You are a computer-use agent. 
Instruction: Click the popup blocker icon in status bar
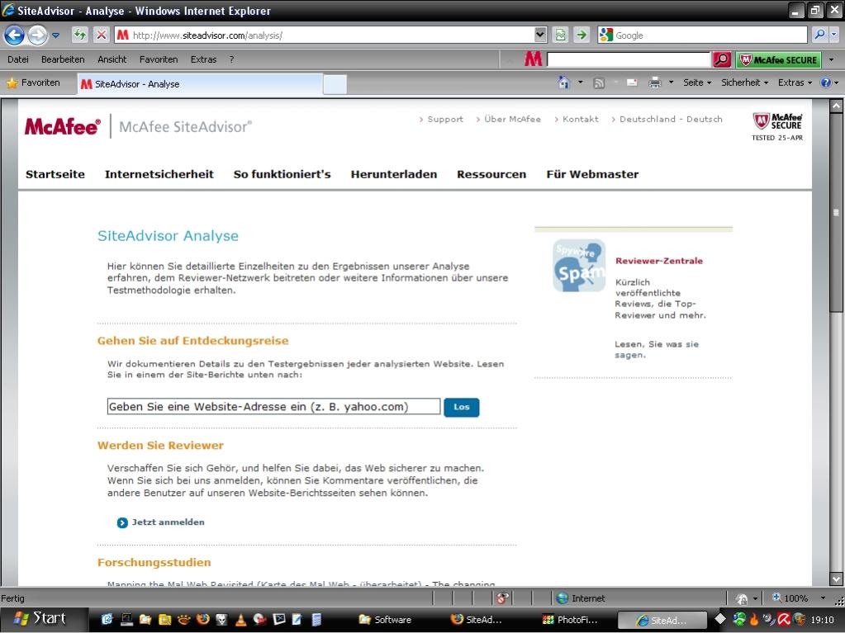point(501,598)
